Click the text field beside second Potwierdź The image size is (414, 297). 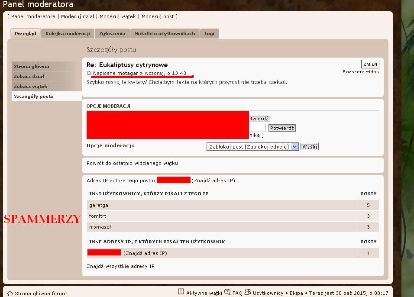257,128
